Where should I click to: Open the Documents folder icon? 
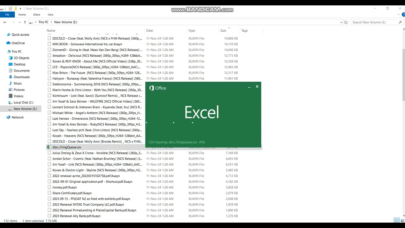click(x=10, y=71)
